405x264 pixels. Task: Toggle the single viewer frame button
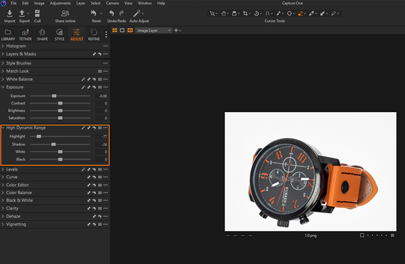122,31
